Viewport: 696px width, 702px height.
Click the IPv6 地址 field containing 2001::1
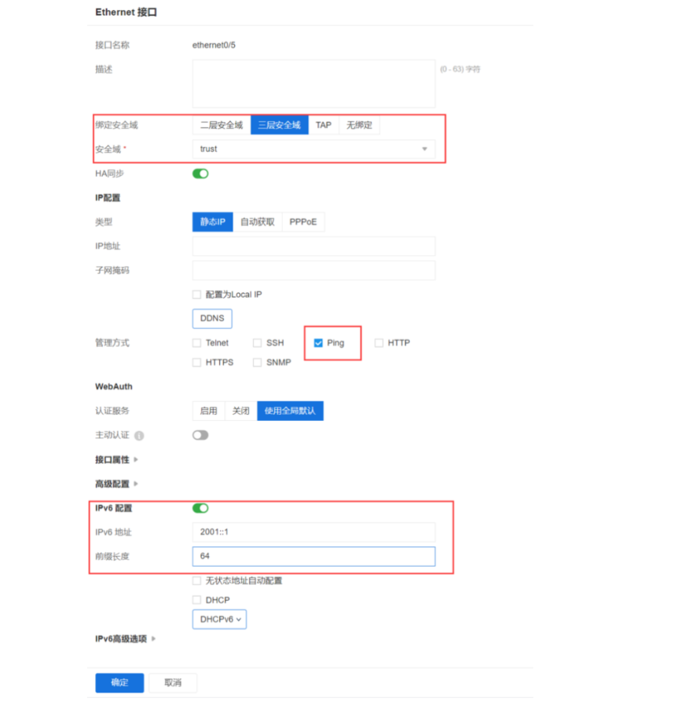click(314, 532)
